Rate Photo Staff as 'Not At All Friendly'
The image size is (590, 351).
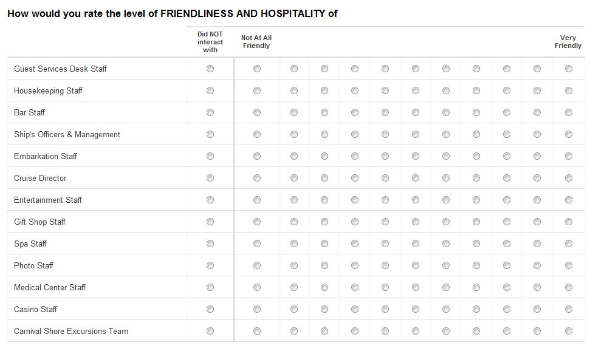[257, 265]
